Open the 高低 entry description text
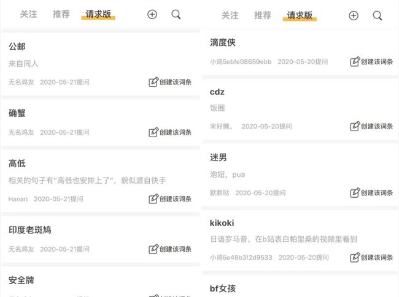This screenshot has width=399, height=297. pyautogui.click(x=87, y=181)
